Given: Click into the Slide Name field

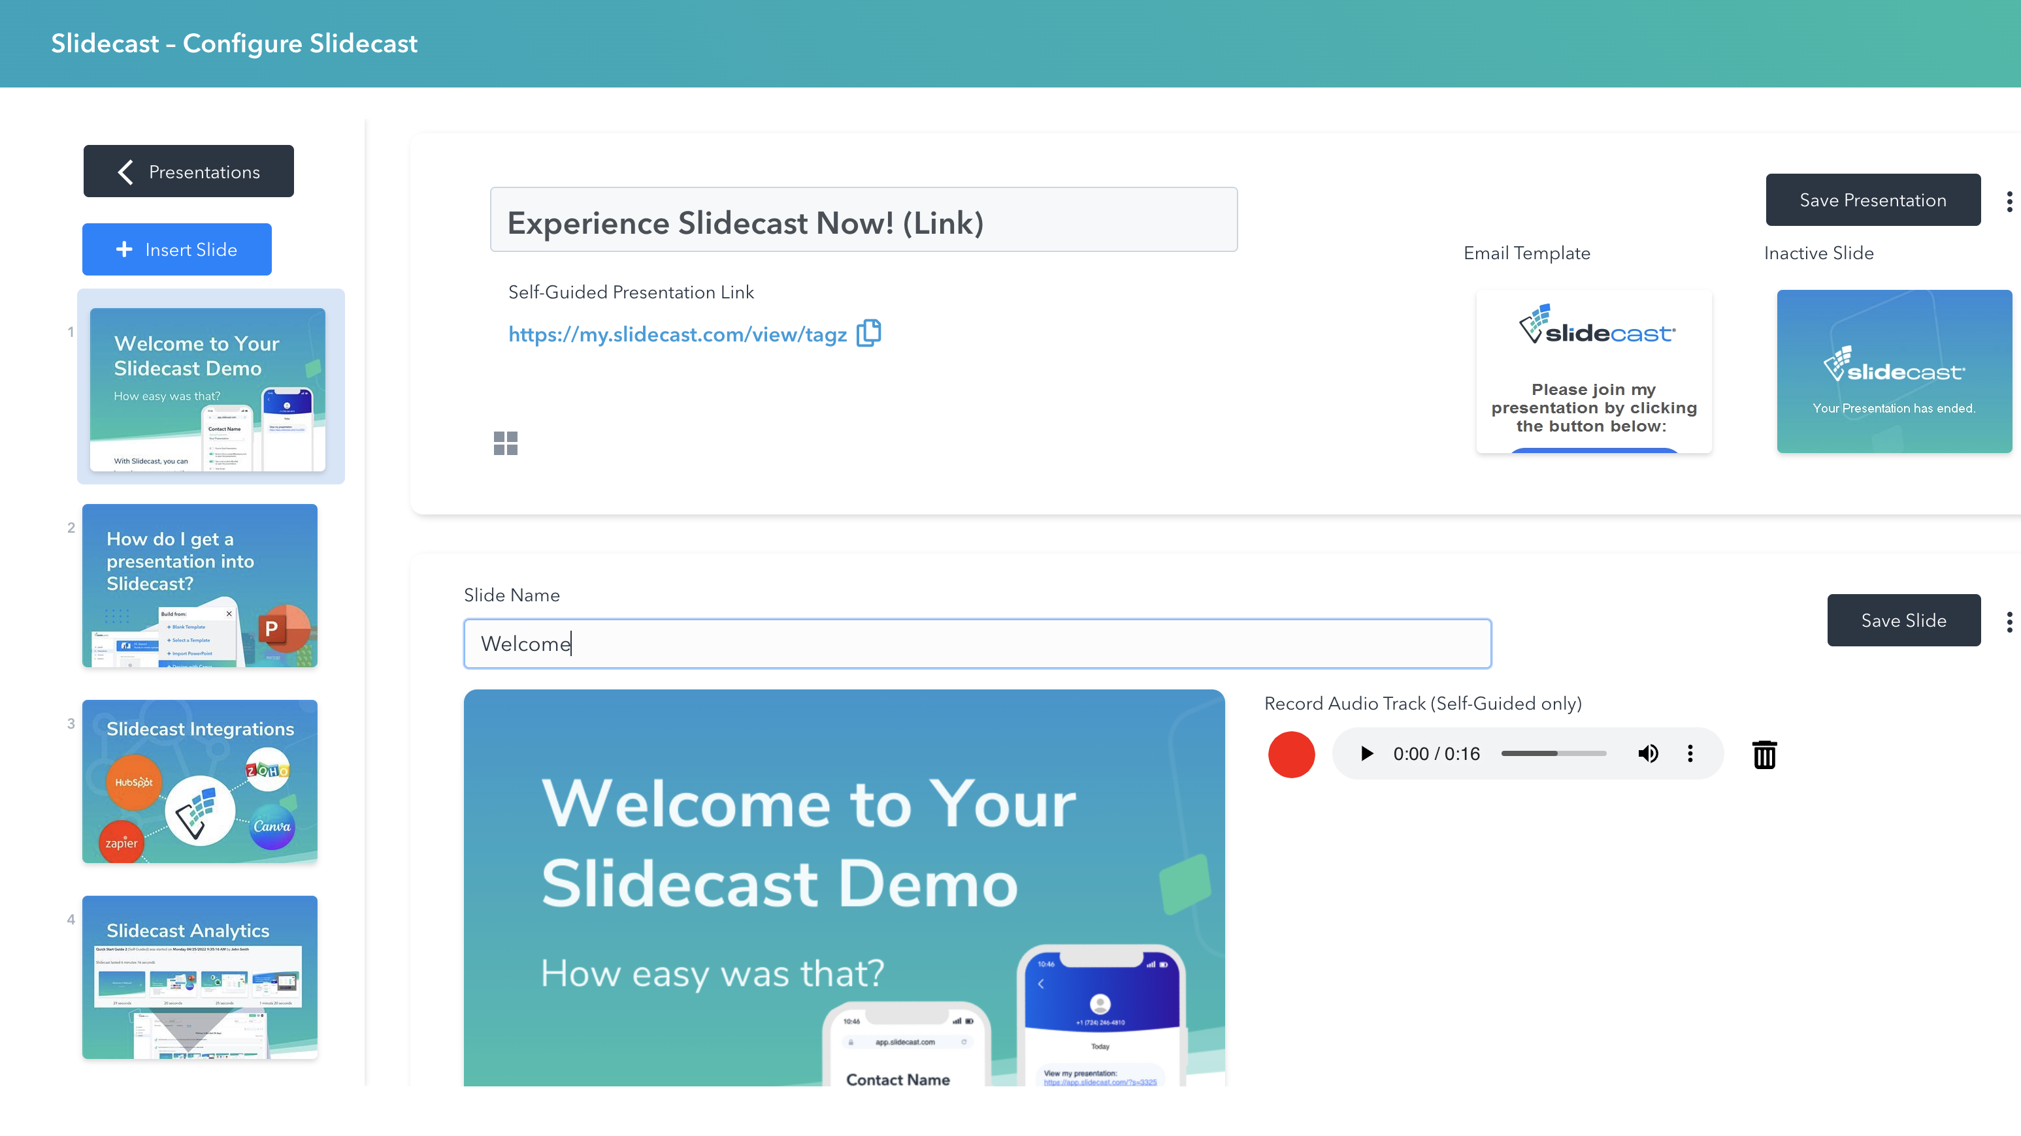Looking at the screenshot, I should pyautogui.click(x=978, y=644).
